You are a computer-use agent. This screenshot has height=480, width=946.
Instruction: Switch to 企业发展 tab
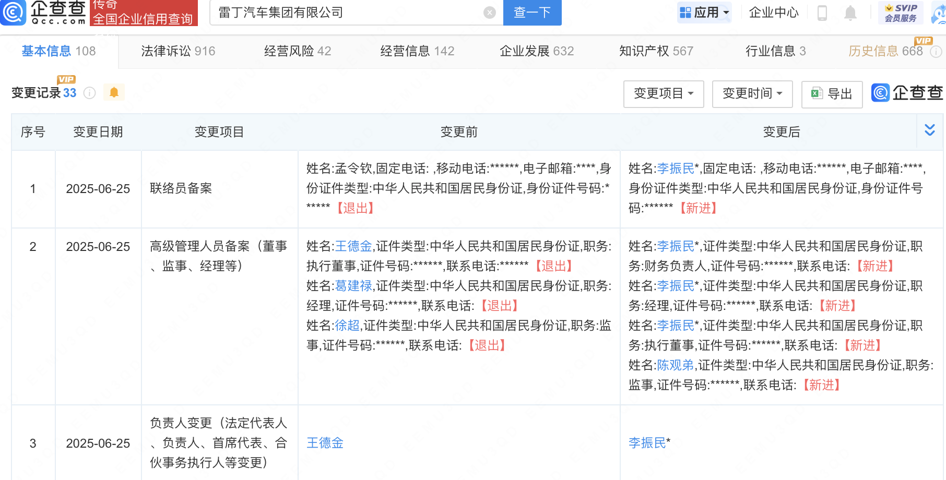click(x=537, y=51)
